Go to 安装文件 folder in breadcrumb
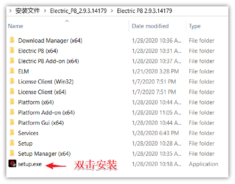This screenshot has width=235, height=184. [x=28, y=11]
